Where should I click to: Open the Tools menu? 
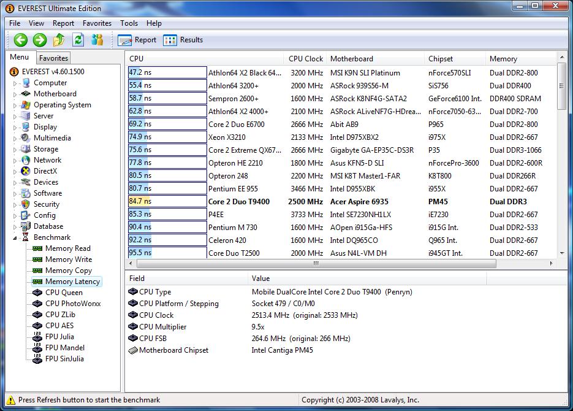click(x=129, y=23)
